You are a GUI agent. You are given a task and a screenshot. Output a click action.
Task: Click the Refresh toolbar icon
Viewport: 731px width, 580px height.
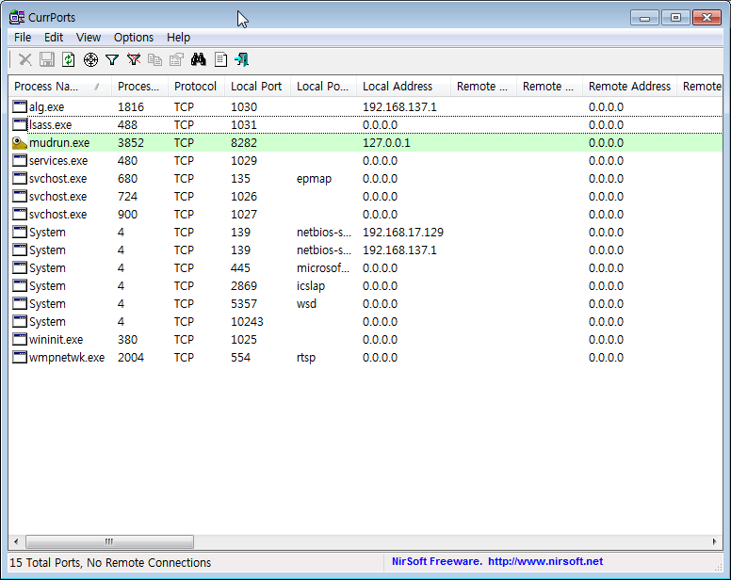coord(69,59)
